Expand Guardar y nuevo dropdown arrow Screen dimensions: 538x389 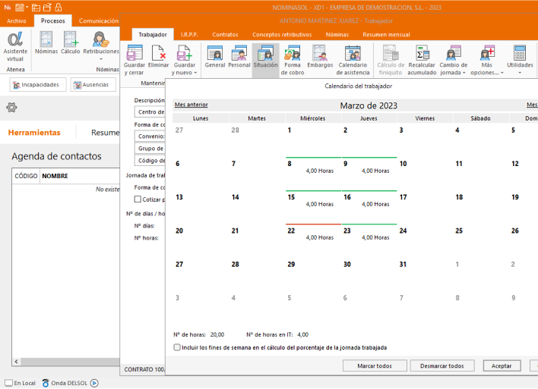(x=195, y=73)
